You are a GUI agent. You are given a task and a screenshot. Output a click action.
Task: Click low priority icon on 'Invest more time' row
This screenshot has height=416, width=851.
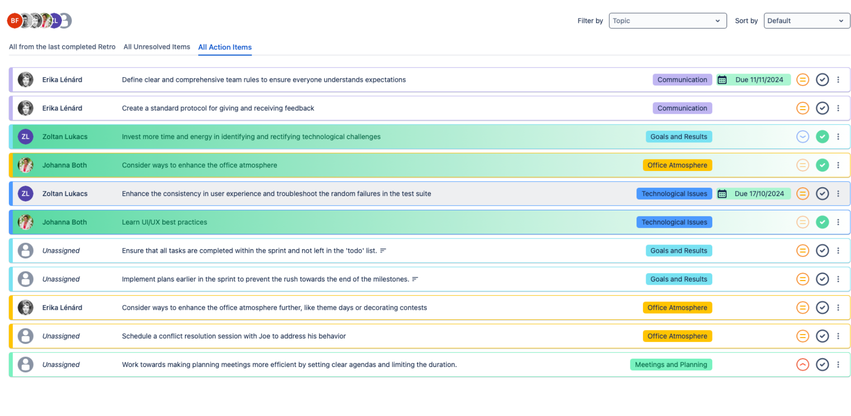802,137
